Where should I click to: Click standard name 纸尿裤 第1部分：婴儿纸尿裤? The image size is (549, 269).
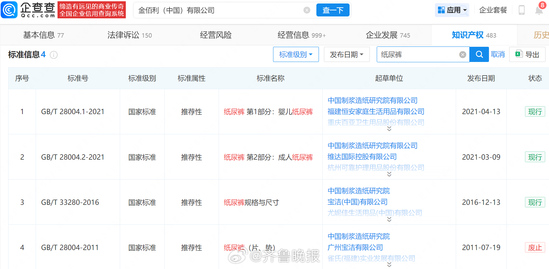tap(268, 112)
